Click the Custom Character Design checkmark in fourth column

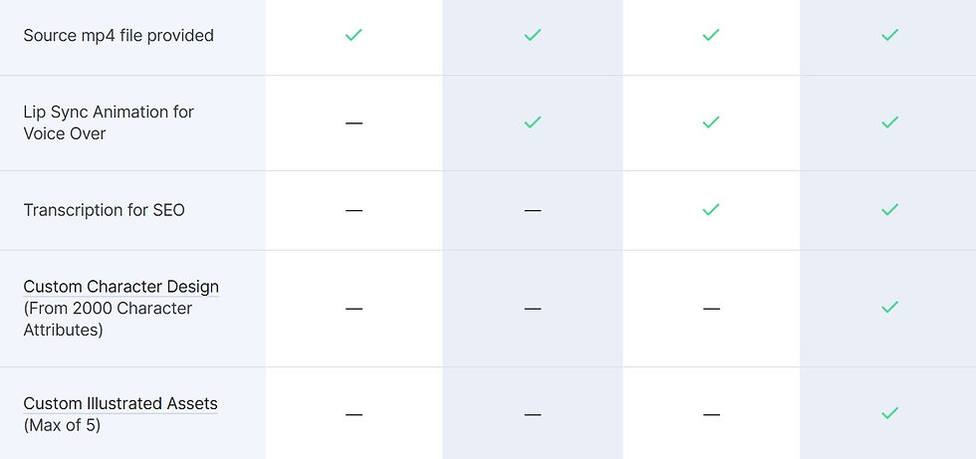[x=889, y=309]
